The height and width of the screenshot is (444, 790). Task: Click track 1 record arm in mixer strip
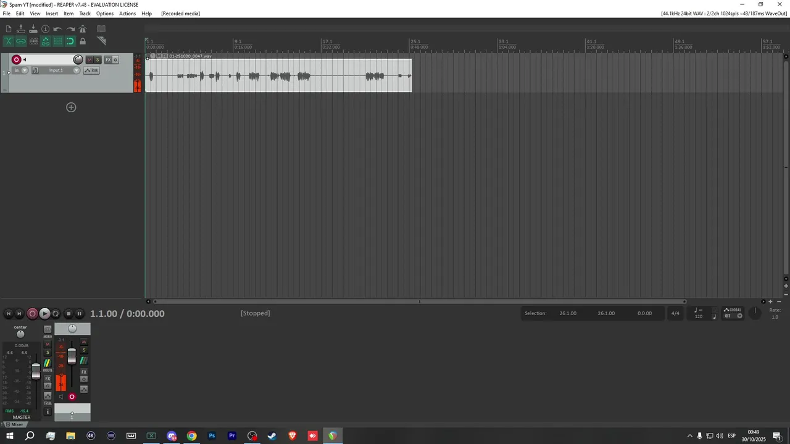tap(72, 397)
